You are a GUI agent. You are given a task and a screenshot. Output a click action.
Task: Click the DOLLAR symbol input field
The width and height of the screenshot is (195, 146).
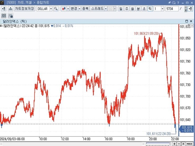(x=43, y=9)
